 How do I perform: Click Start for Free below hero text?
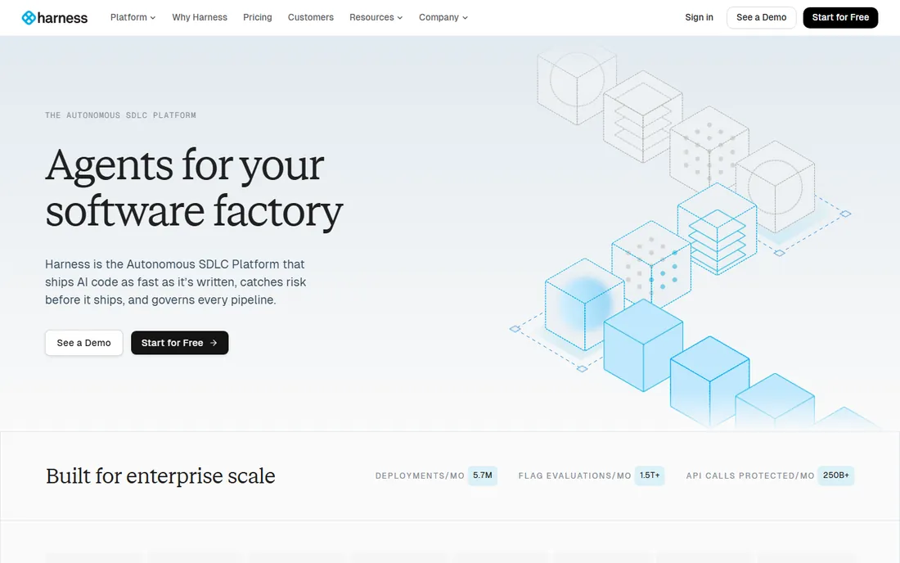(180, 343)
